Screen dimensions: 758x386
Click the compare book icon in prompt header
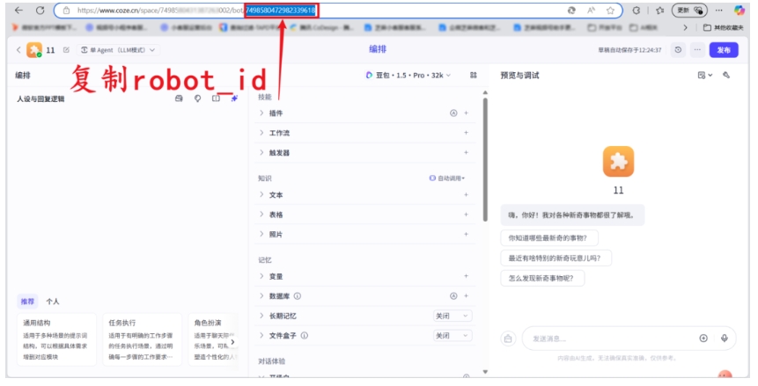click(216, 98)
